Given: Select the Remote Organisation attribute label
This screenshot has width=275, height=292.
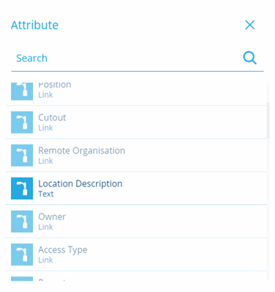Looking at the screenshot, I should 81,150.
